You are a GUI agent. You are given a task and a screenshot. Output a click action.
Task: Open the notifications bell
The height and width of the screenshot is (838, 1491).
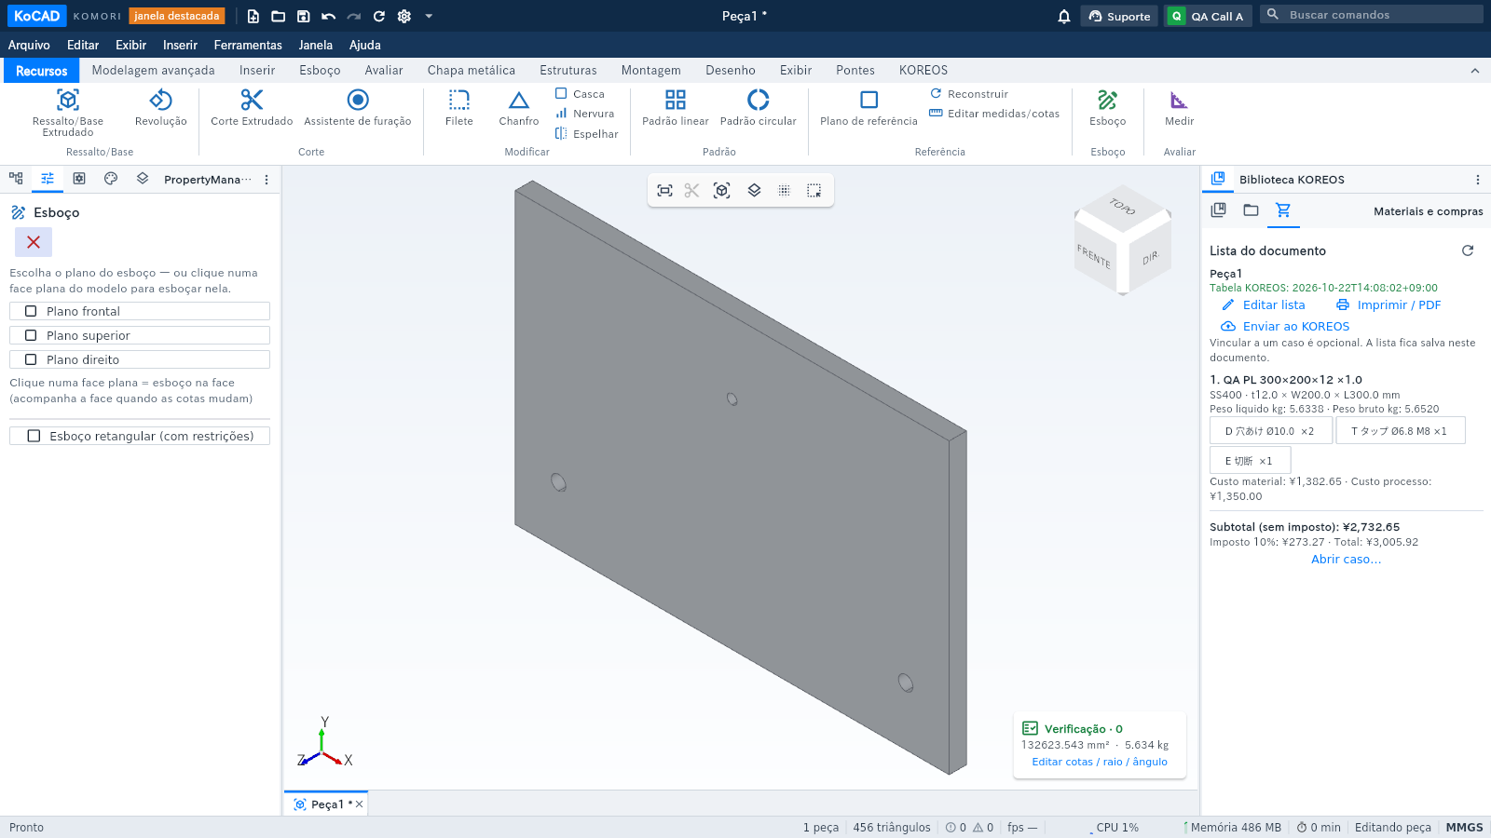click(1064, 16)
